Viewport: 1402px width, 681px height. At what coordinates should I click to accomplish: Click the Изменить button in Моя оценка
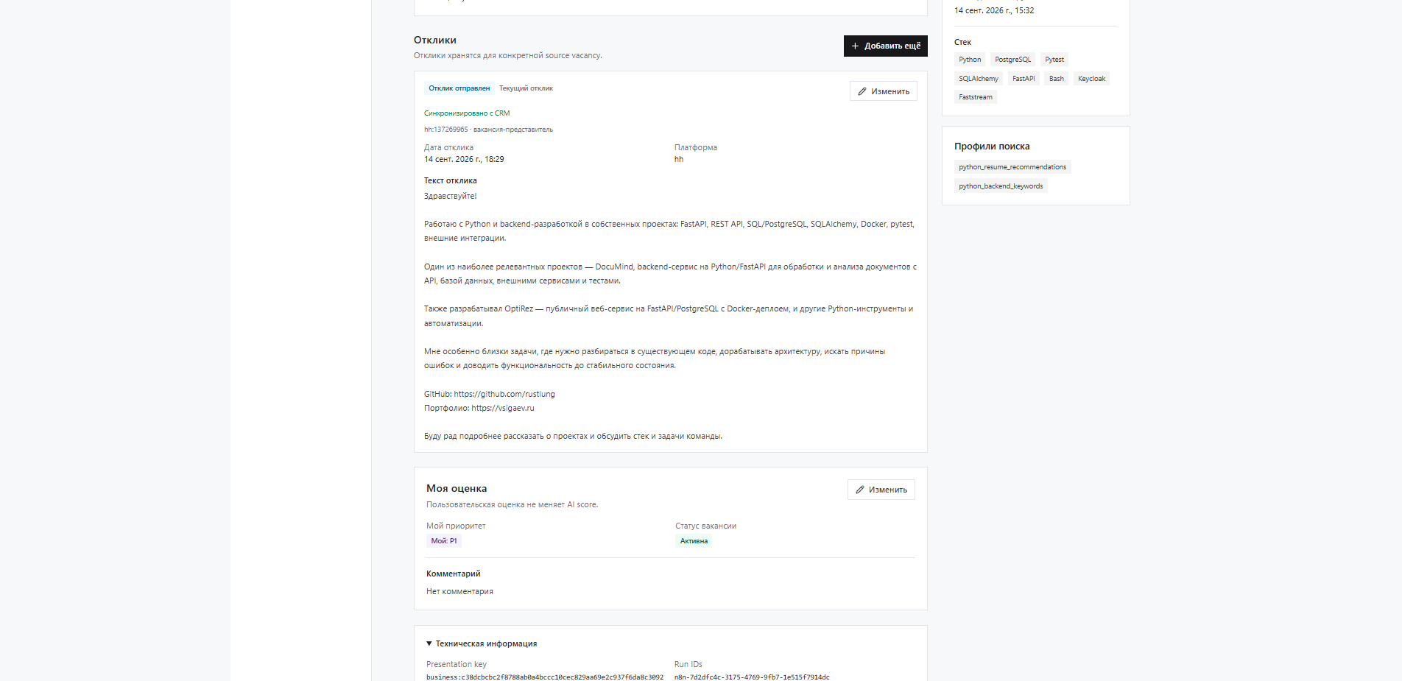click(x=881, y=490)
